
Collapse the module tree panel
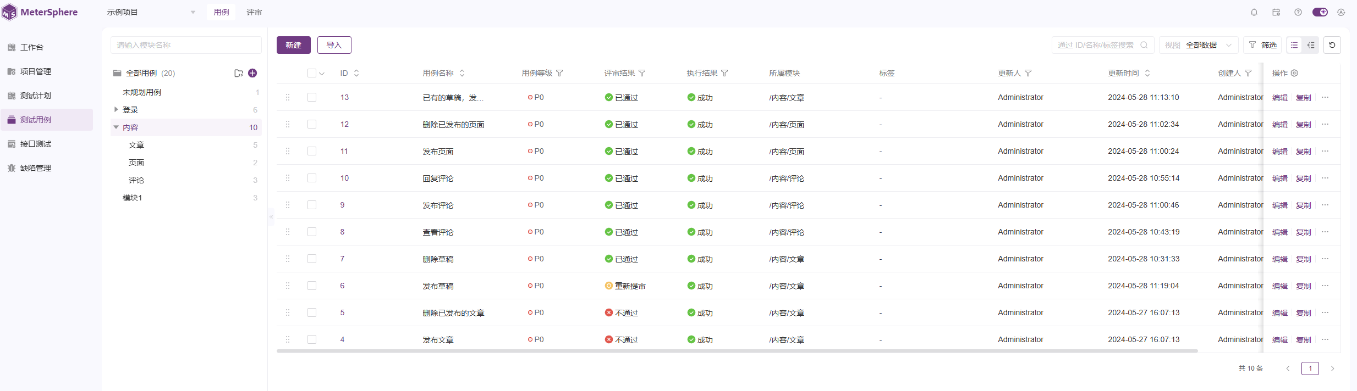[x=271, y=217]
